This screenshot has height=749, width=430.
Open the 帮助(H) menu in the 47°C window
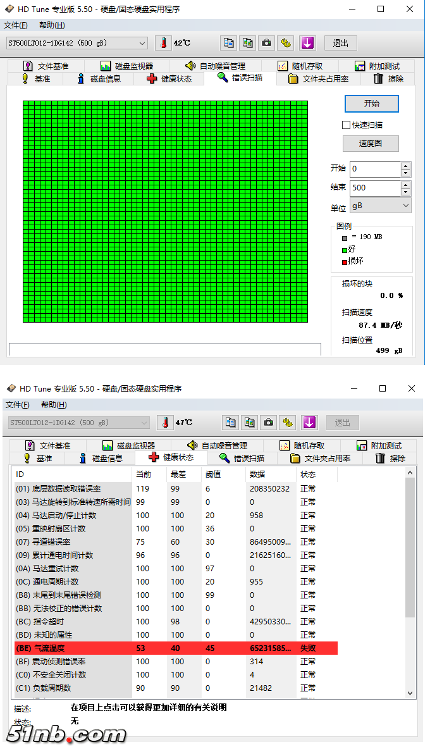pos(54,405)
